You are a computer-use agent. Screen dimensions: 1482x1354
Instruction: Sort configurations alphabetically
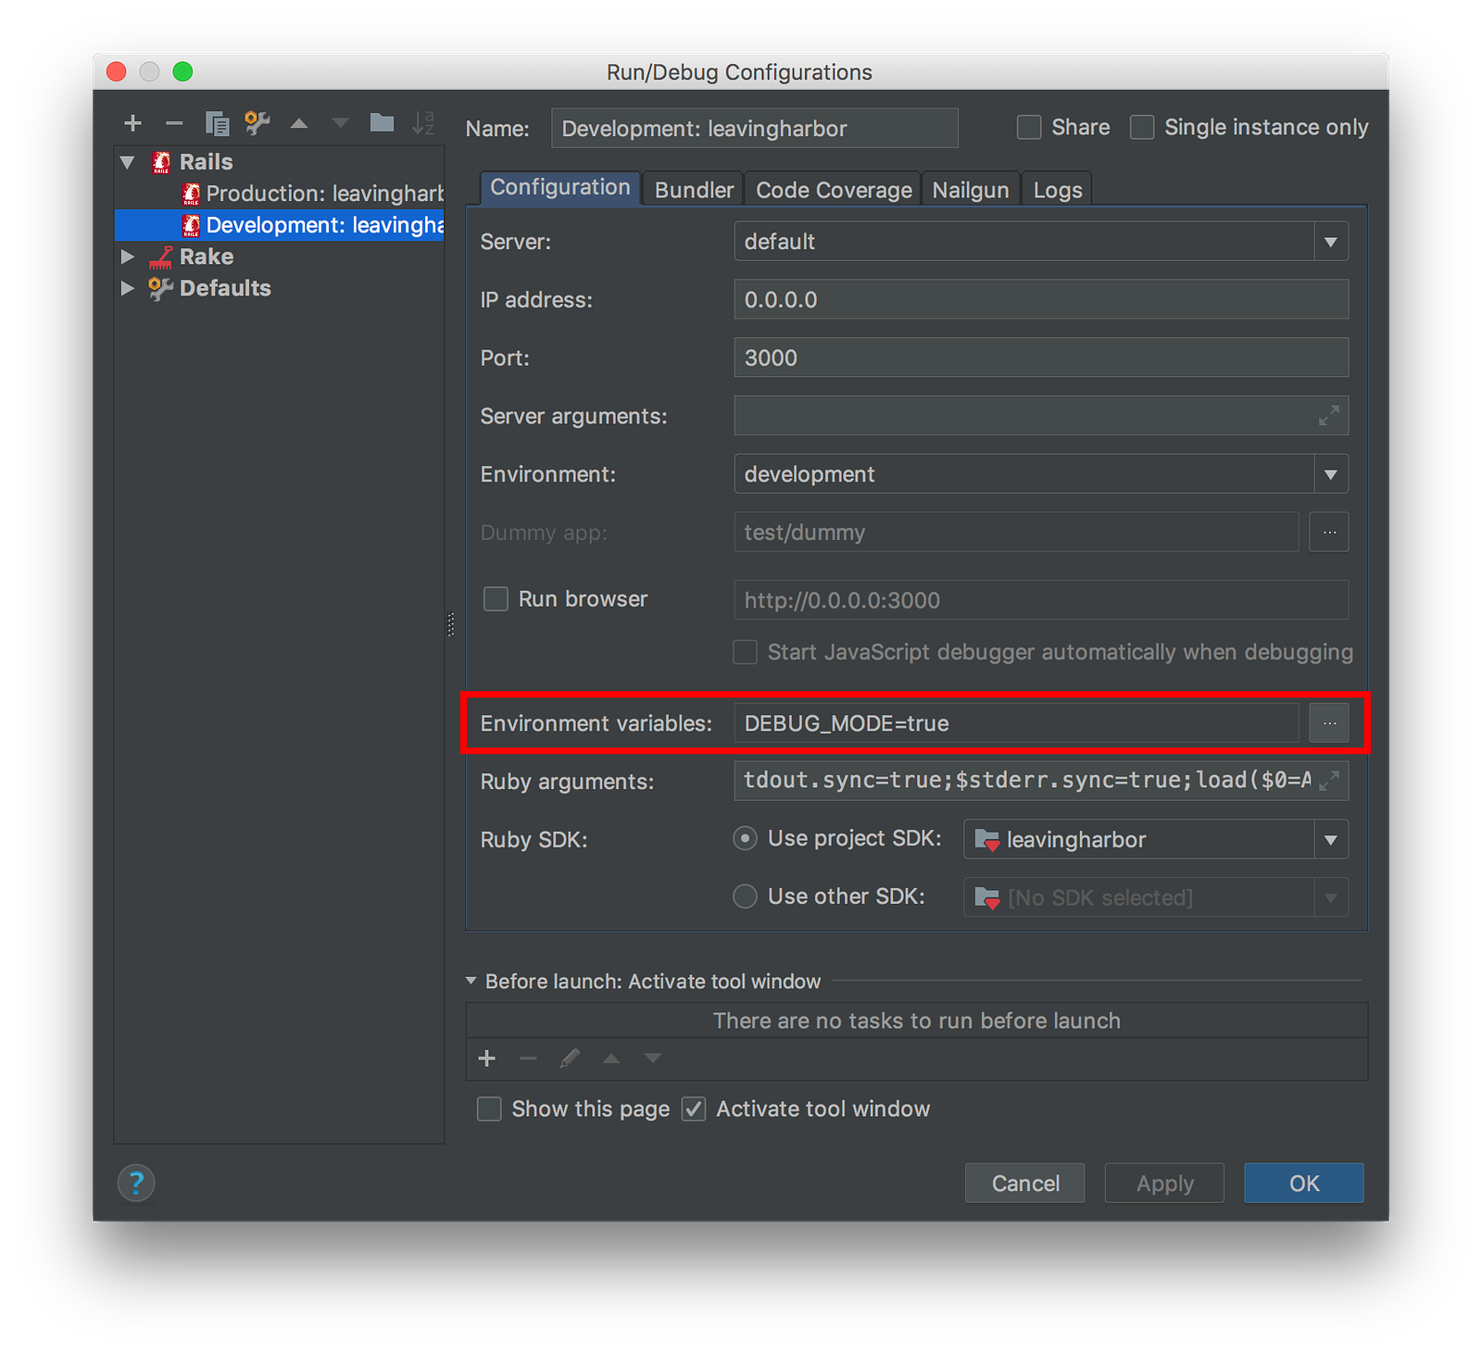(423, 121)
